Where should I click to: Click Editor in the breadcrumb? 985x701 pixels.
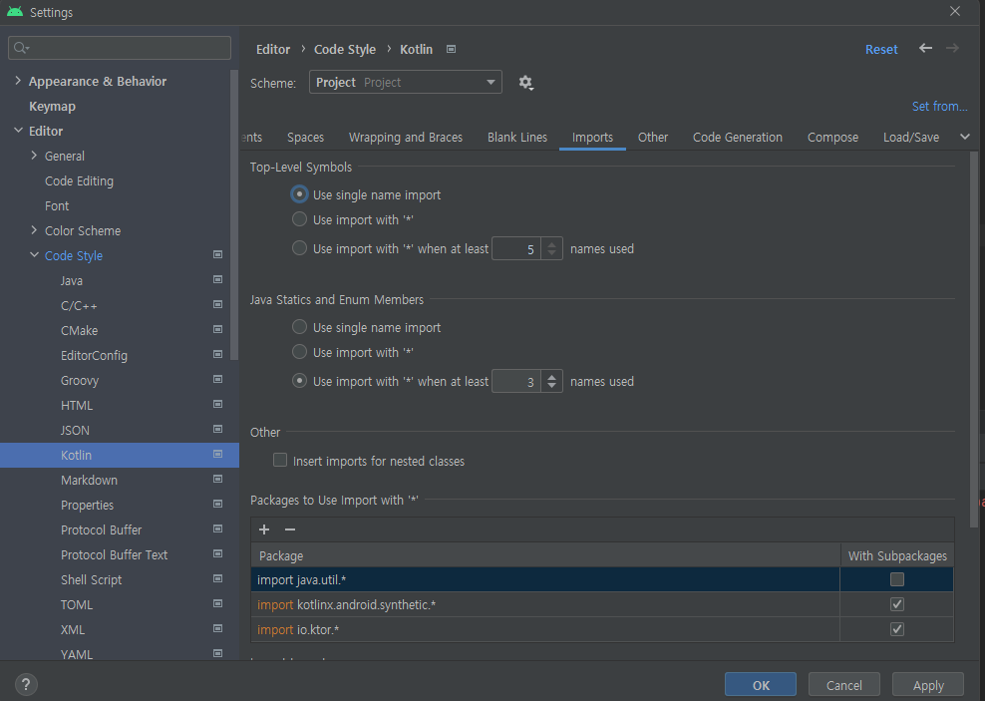coord(273,49)
